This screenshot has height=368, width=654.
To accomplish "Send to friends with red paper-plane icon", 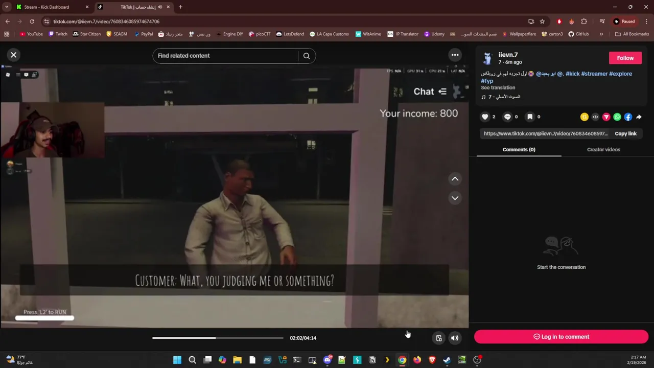I will [x=606, y=117].
